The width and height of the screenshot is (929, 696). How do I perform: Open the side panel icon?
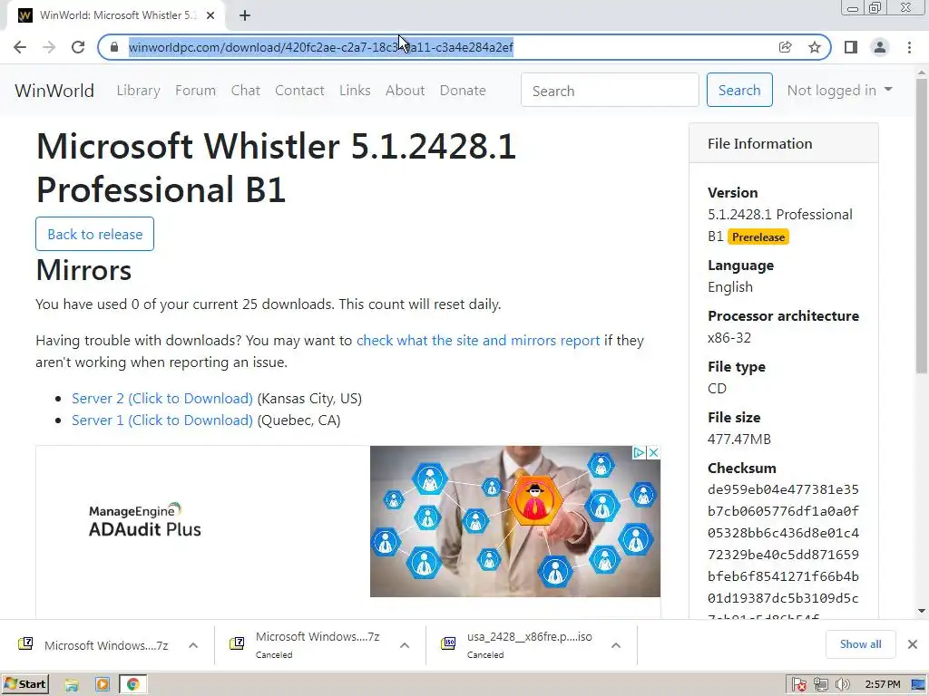(851, 47)
